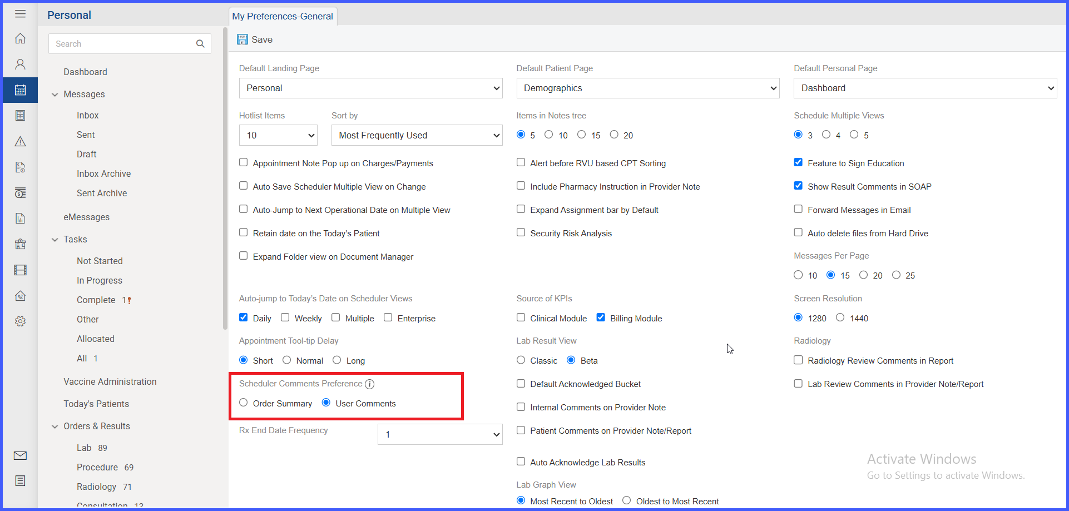Enable Security Risk Analysis checkbox
The image size is (1069, 511).
[x=521, y=232]
